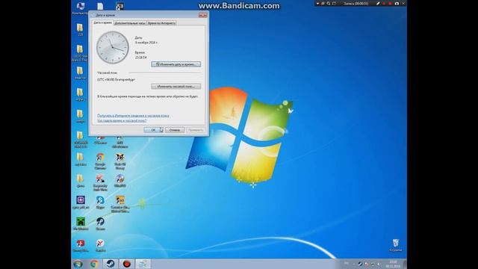Open the Kaspersky shortcut on desktop

pos(100,182)
